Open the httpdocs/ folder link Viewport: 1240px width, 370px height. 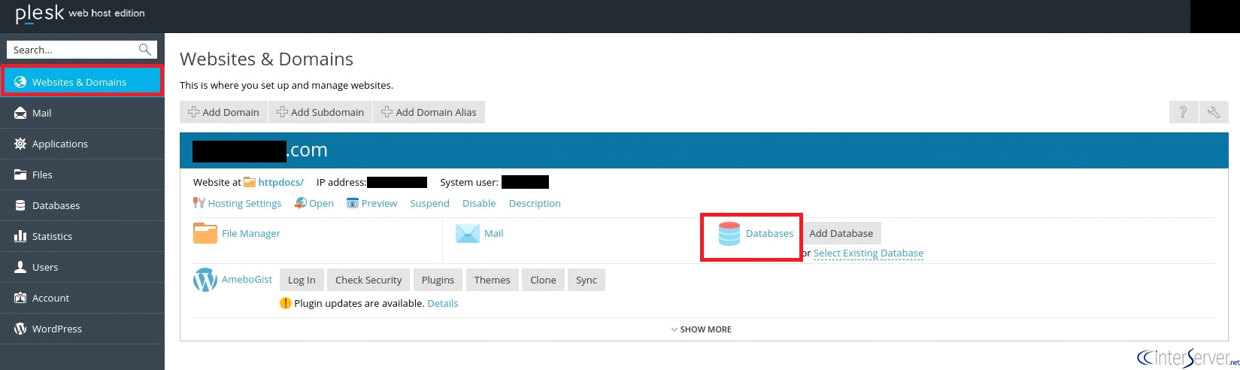[280, 182]
